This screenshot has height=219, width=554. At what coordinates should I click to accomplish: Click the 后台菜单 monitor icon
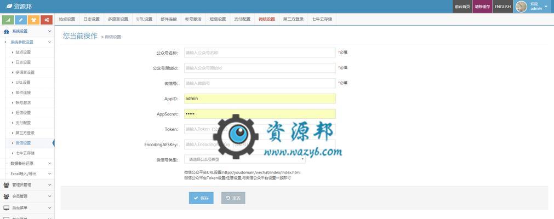coord(7,208)
